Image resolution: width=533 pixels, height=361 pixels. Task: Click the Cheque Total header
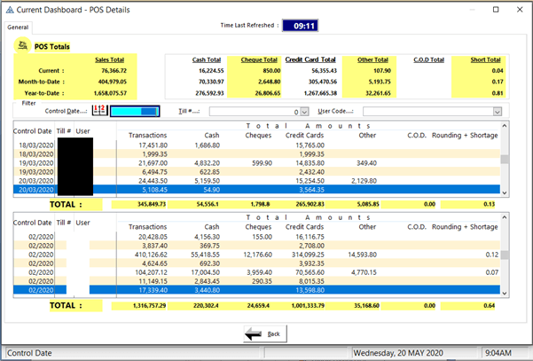(x=259, y=59)
